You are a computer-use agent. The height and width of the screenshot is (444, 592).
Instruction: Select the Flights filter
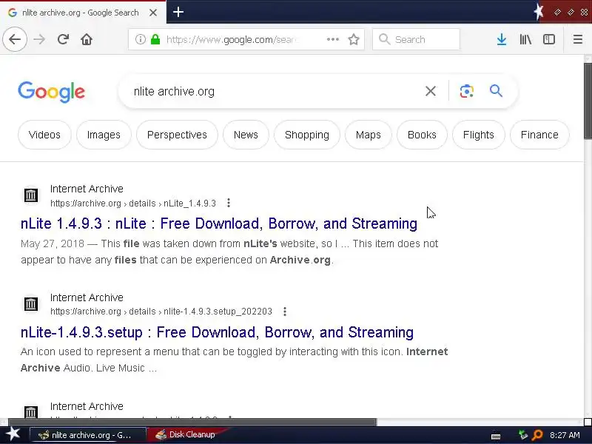(x=478, y=135)
